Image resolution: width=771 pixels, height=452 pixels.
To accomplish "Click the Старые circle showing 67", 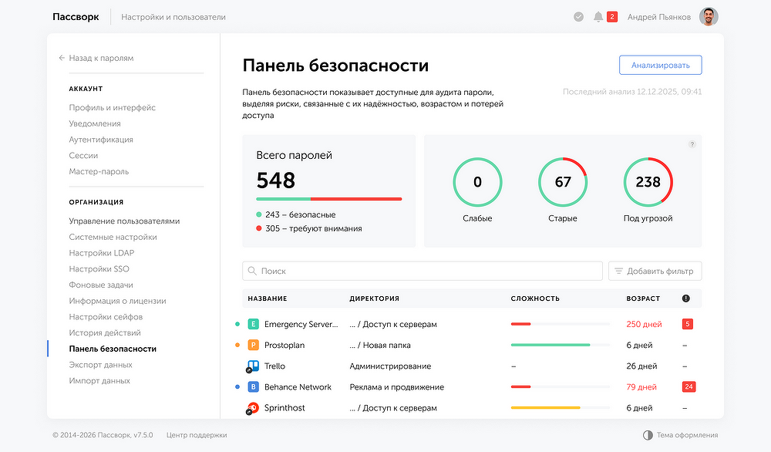I will [x=563, y=182].
